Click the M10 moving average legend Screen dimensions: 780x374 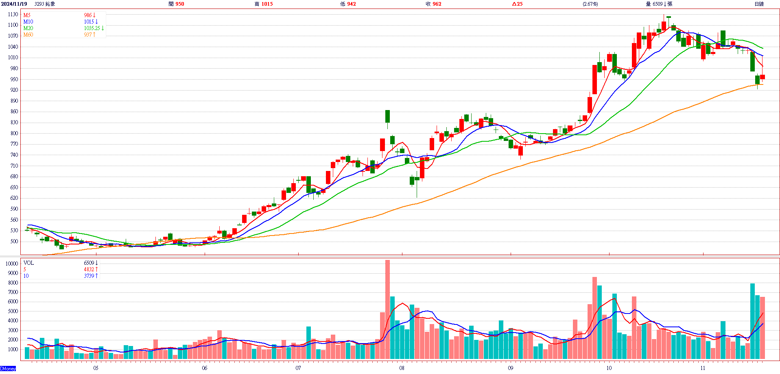coord(28,22)
